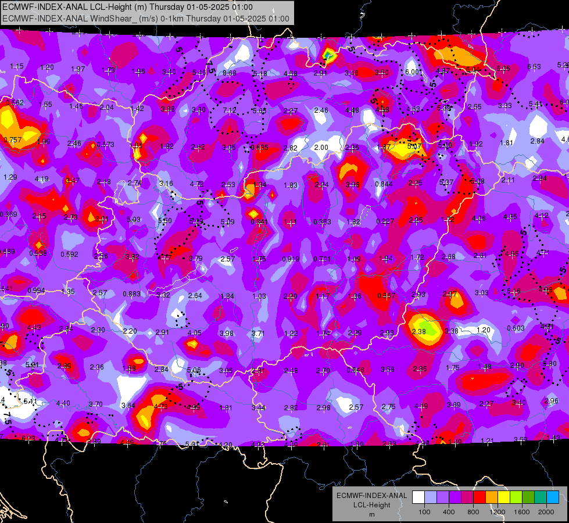Image resolution: width=569 pixels, height=523 pixels.
Task: Click the wind shear value 6.00
Action: 412,72
